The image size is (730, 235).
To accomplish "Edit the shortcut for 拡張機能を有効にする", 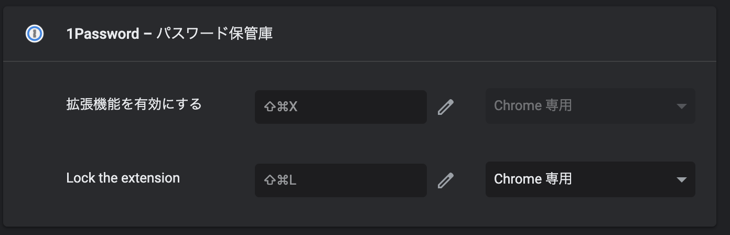I will pos(445,107).
